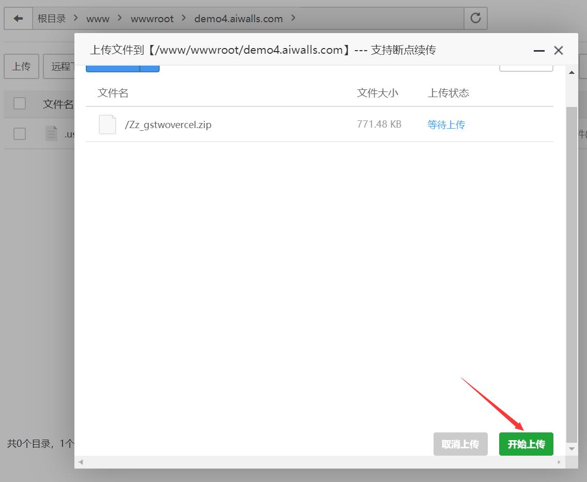The width and height of the screenshot is (587, 482).
Task: Toggle the select-all files checkbox
Action: coord(20,104)
